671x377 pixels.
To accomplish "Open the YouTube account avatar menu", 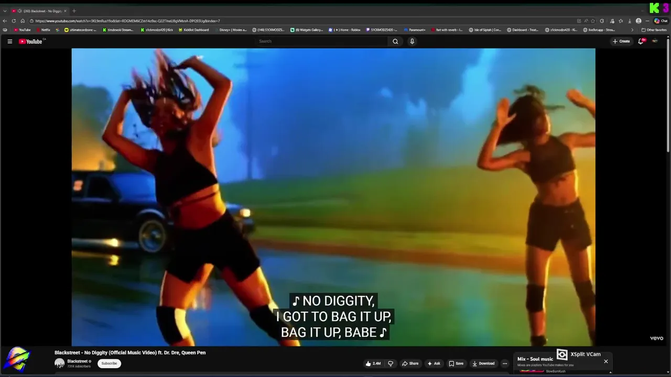I will coord(655,41).
